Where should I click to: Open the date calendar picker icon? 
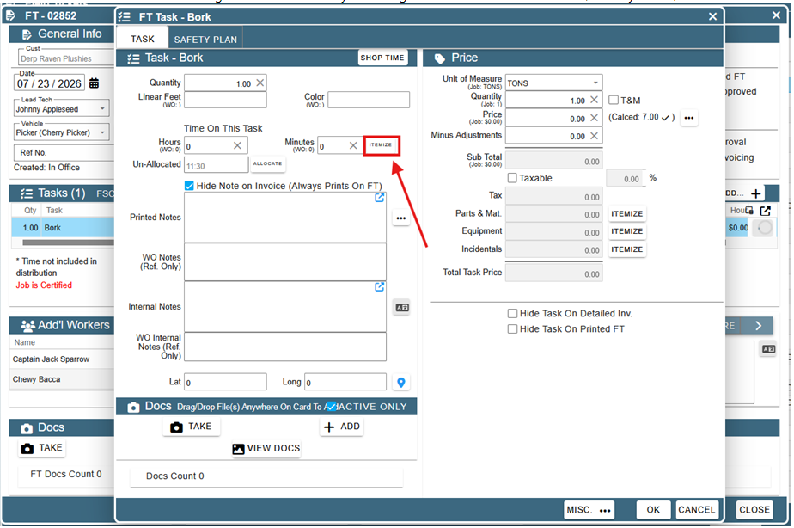(95, 83)
